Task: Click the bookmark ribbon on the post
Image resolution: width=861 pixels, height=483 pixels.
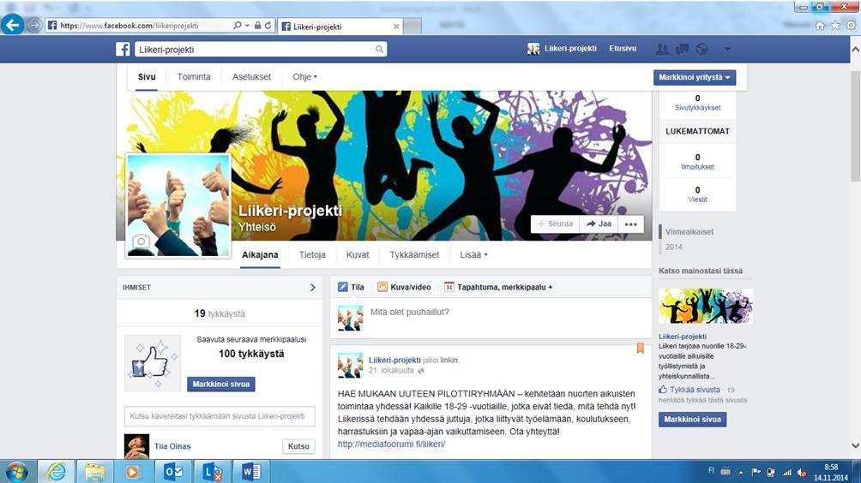Action: click(x=640, y=349)
